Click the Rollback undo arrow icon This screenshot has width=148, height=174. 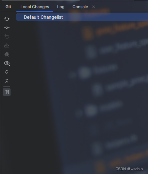click(x=7, y=37)
